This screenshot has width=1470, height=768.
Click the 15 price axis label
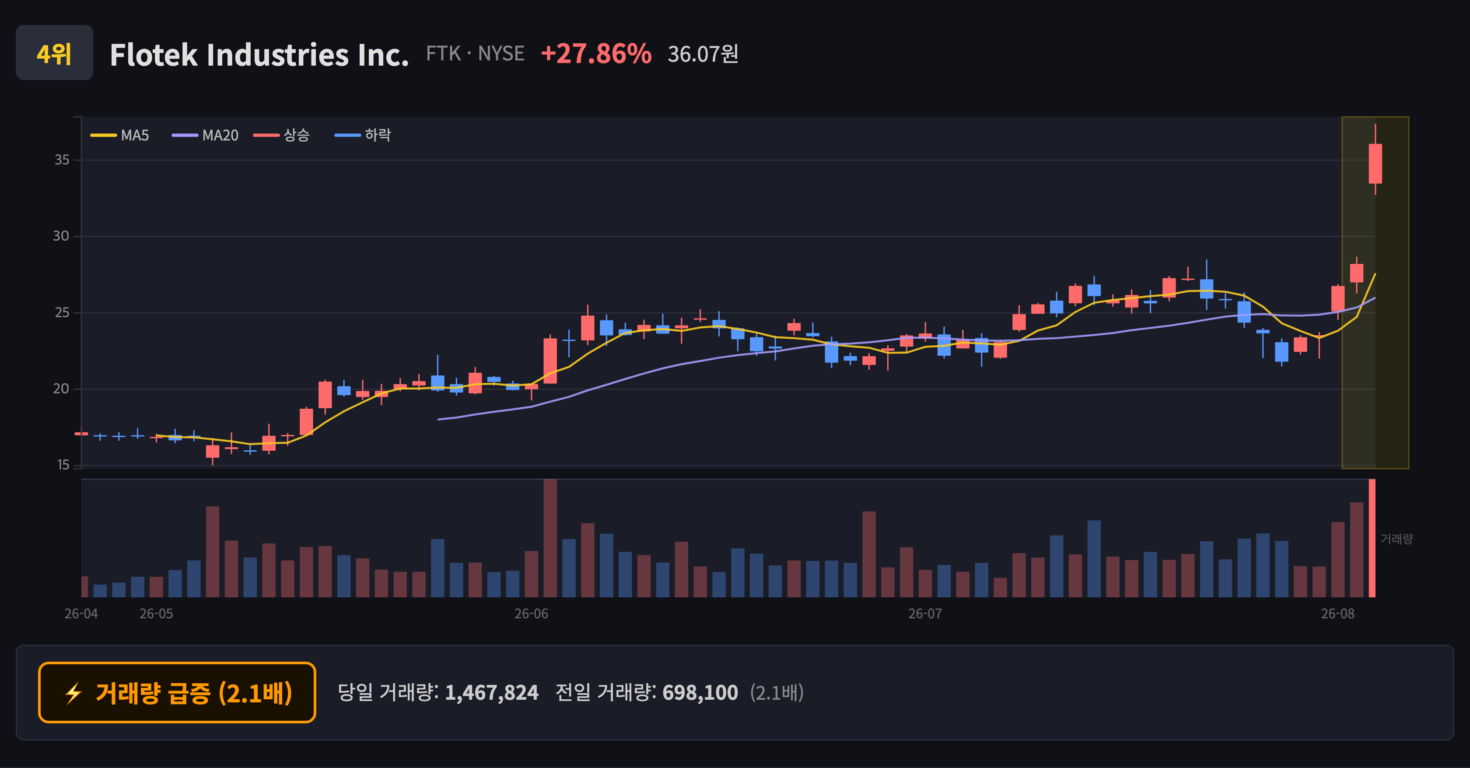click(x=63, y=464)
